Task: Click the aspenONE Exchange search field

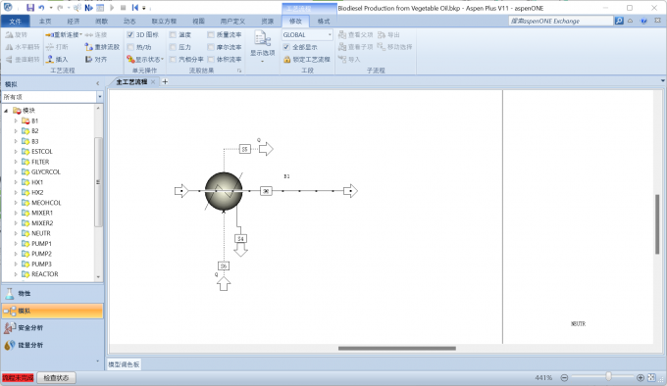Action: (561, 21)
